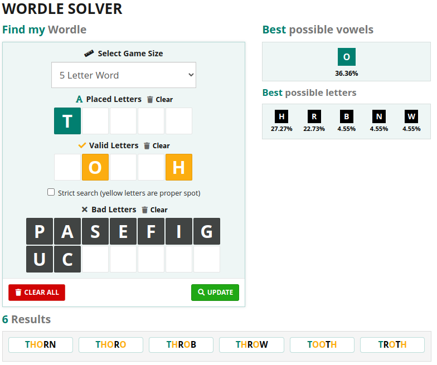This screenshot has height=365, width=437.
Task: Click the placed letter T green tile
Action: (67, 121)
